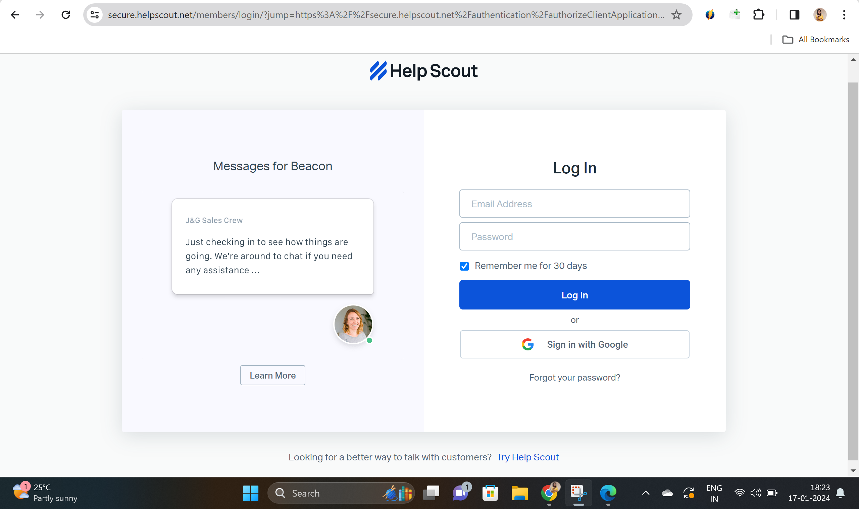The height and width of the screenshot is (509, 859).
Task: Open the OneDrive cloud tray icon
Action: pyautogui.click(x=667, y=493)
